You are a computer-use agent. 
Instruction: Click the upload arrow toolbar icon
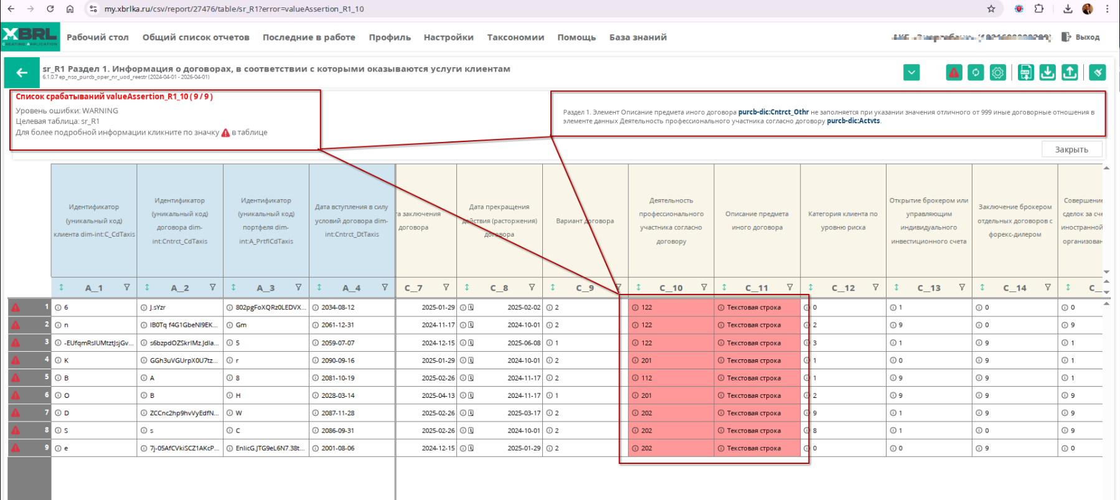[x=1070, y=73]
